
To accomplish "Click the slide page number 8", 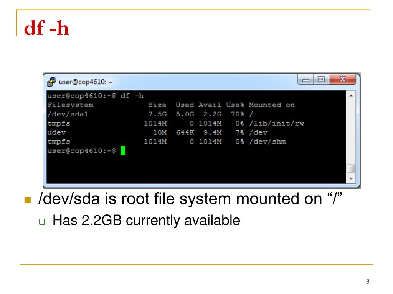I will (368, 281).
